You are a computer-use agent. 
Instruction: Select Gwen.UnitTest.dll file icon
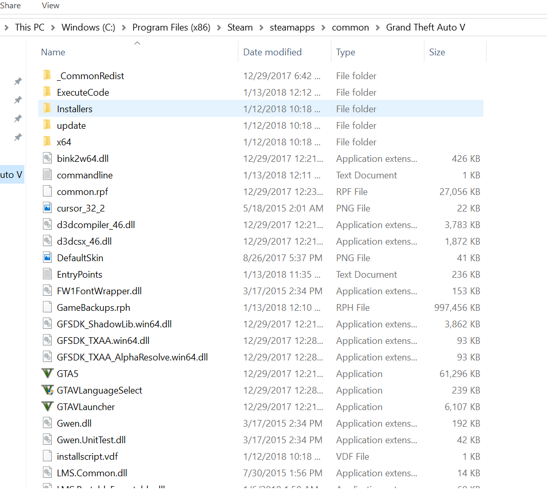coord(48,440)
